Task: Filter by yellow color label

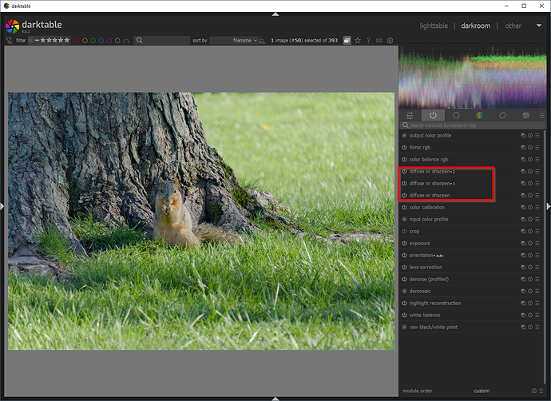Action: 85,41
